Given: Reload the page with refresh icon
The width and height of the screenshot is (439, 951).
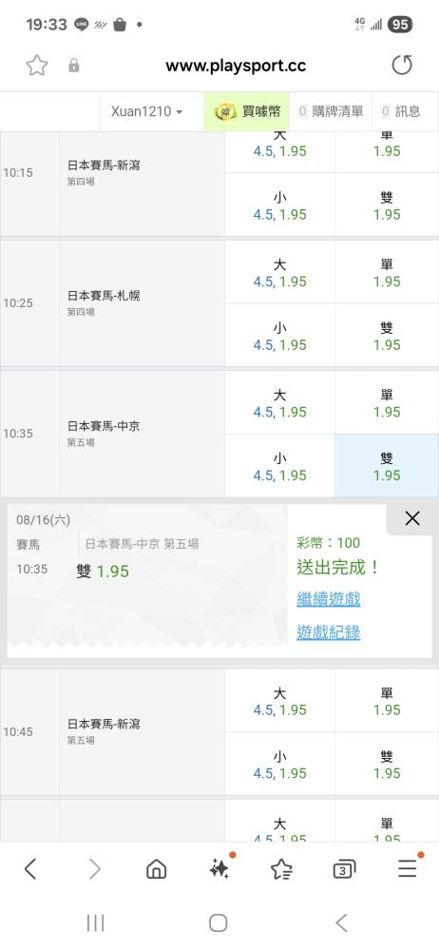Looking at the screenshot, I should point(402,65).
